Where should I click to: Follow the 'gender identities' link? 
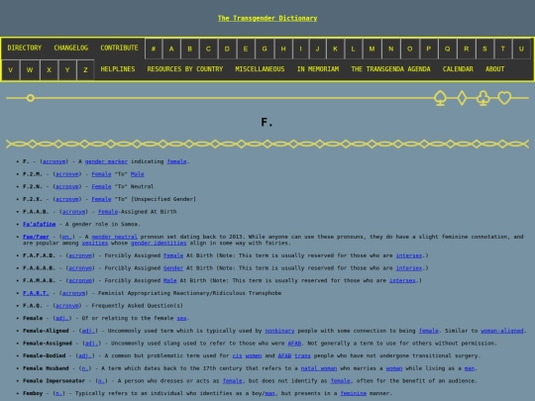159,243
